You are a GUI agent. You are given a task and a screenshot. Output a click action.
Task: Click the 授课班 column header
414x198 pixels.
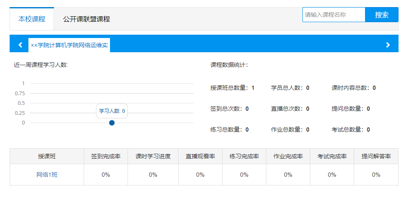tap(47, 156)
